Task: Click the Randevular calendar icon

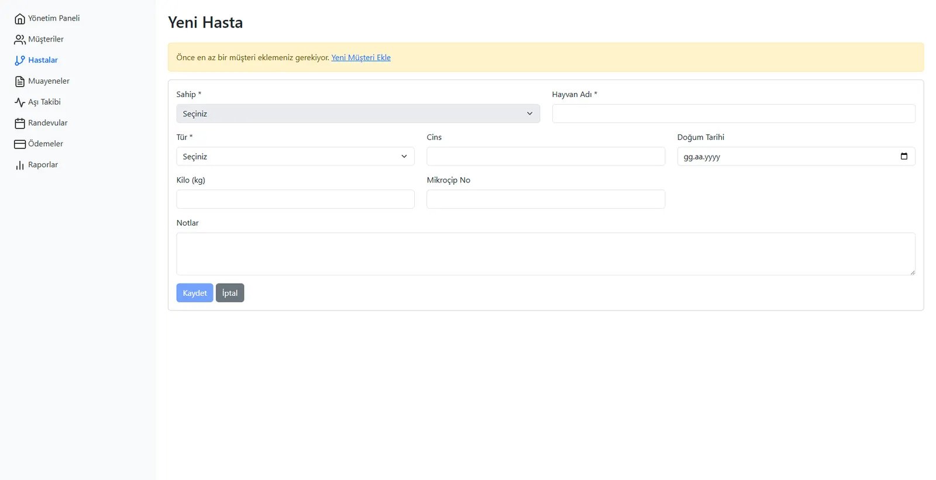Action: coord(20,123)
